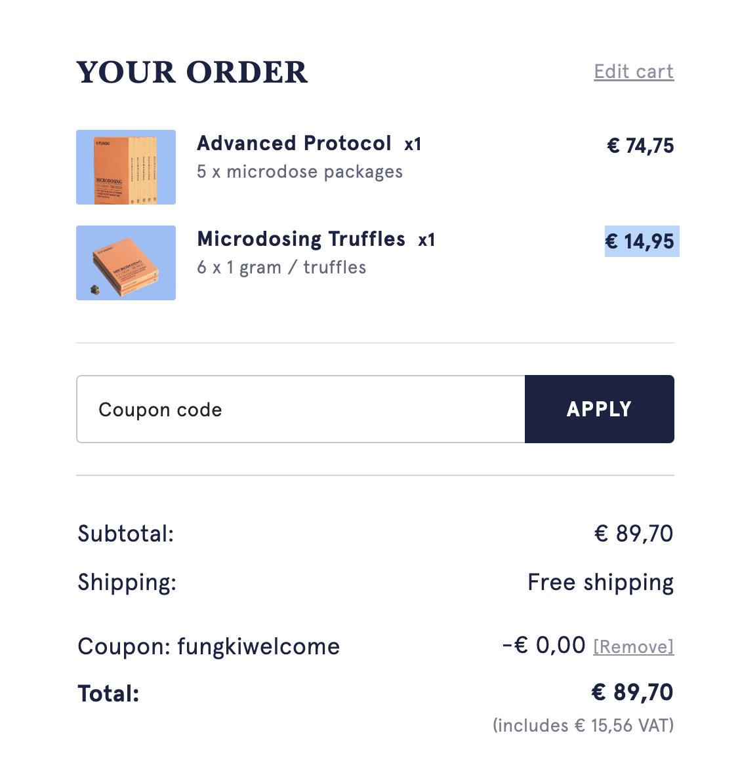Click the Microdosing Truffles product thumbnail
Viewport: 740px width, 771px height.
click(x=126, y=262)
